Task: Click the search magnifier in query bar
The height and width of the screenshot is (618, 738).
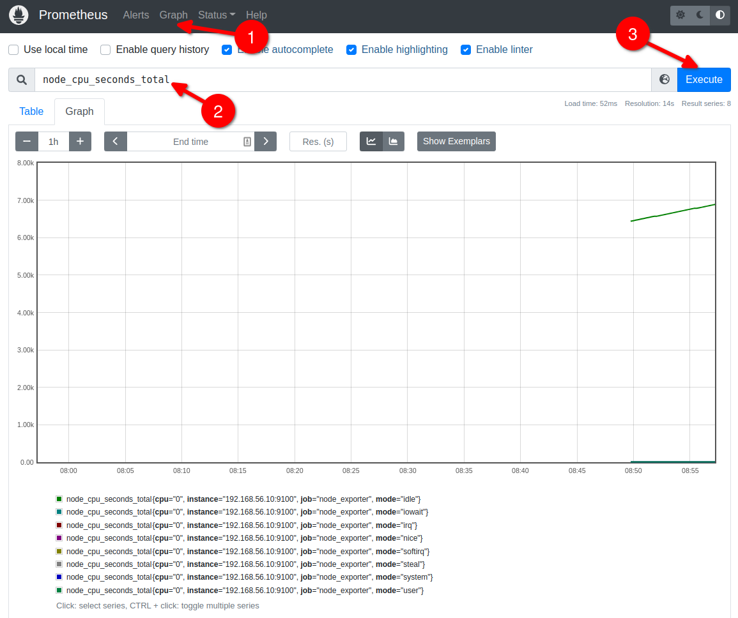Action: coord(21,79)
